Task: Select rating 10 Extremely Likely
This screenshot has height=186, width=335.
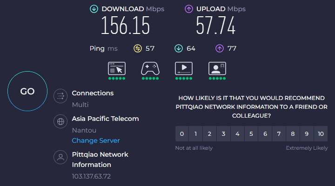Action: (x=321, y=133)
